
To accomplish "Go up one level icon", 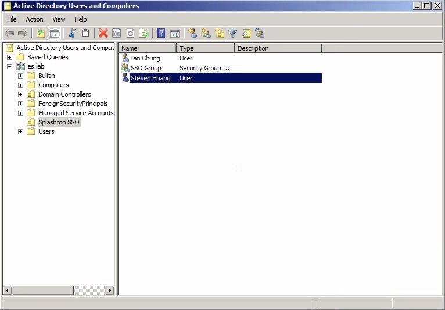I will pos(41,34).
